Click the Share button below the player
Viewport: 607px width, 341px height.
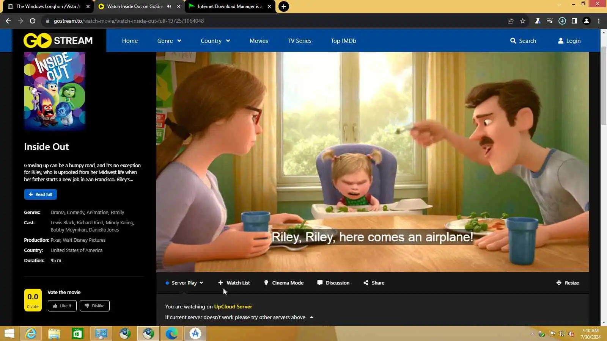tap(374, 283)
